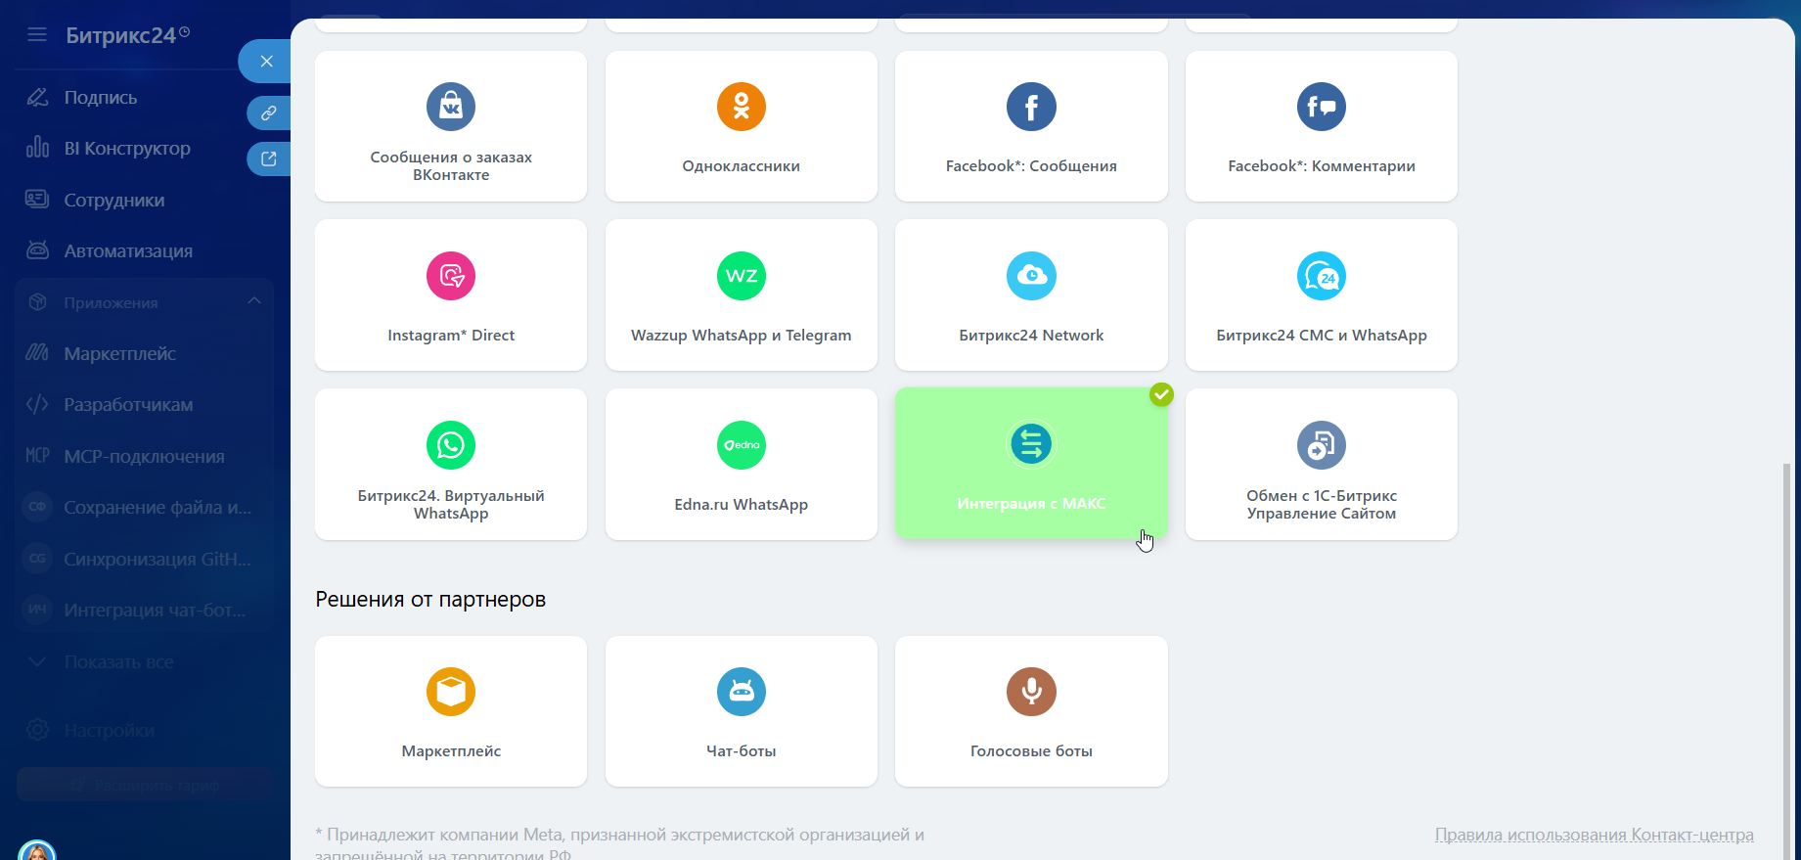Click the Edna.ru WhatsApp label
The height and width of the screenshot is (860, 1801).
click(x=742, y=505)
